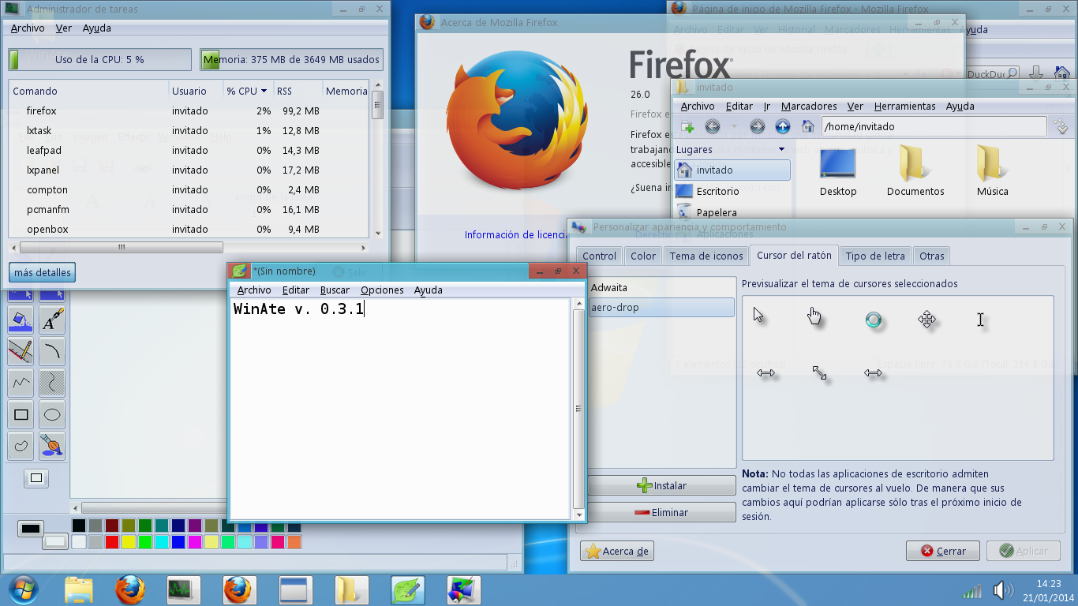Click the Eliminar button
This screenshot has height=606, width=1078.
[661, 512]
